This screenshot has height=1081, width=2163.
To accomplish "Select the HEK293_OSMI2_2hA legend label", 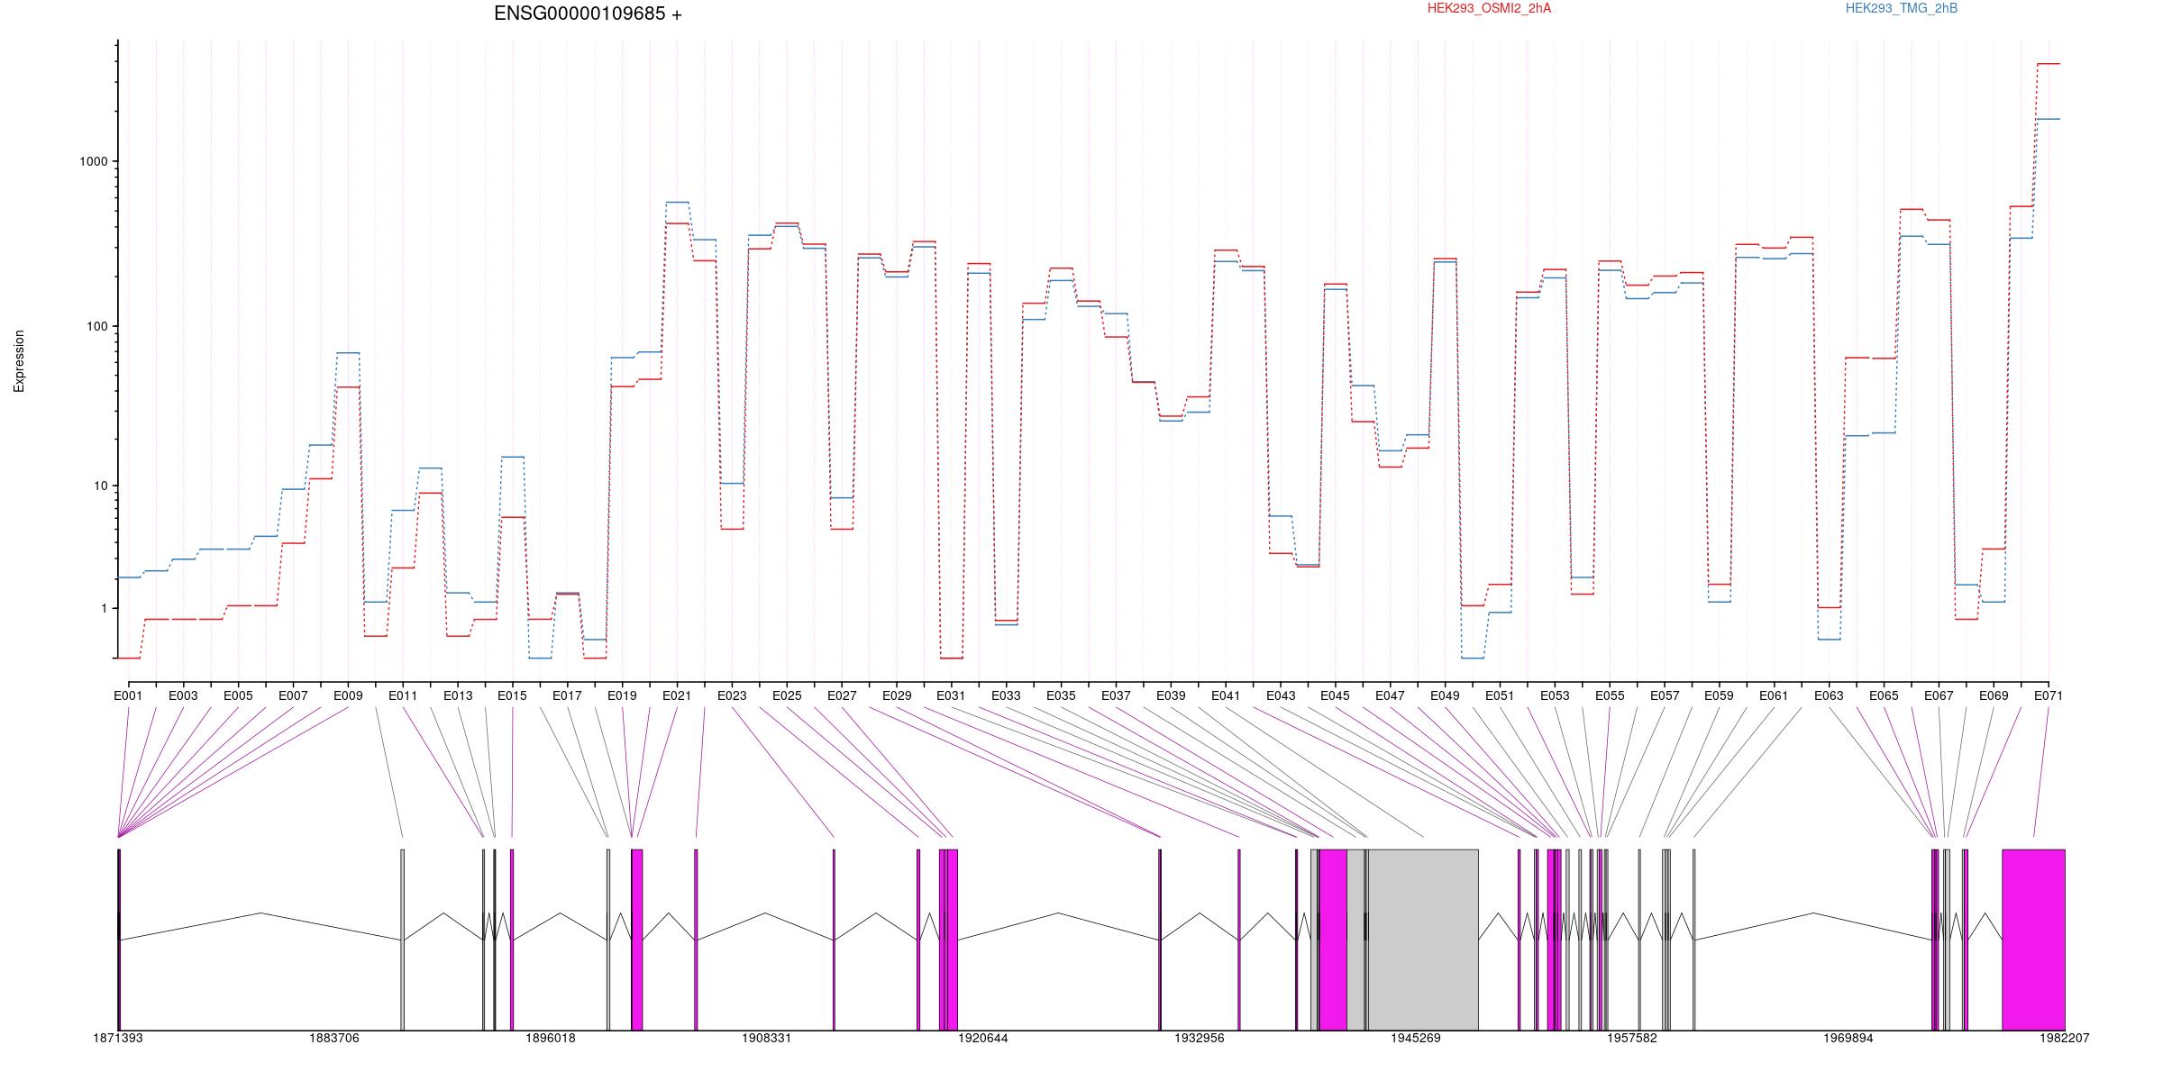I will click(1489, 8).
